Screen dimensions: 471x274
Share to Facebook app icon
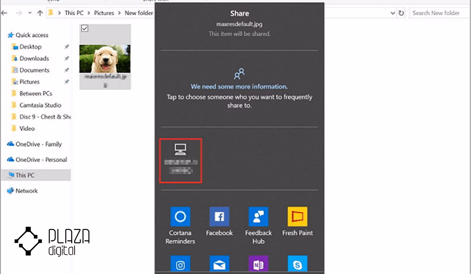[219, 217]
